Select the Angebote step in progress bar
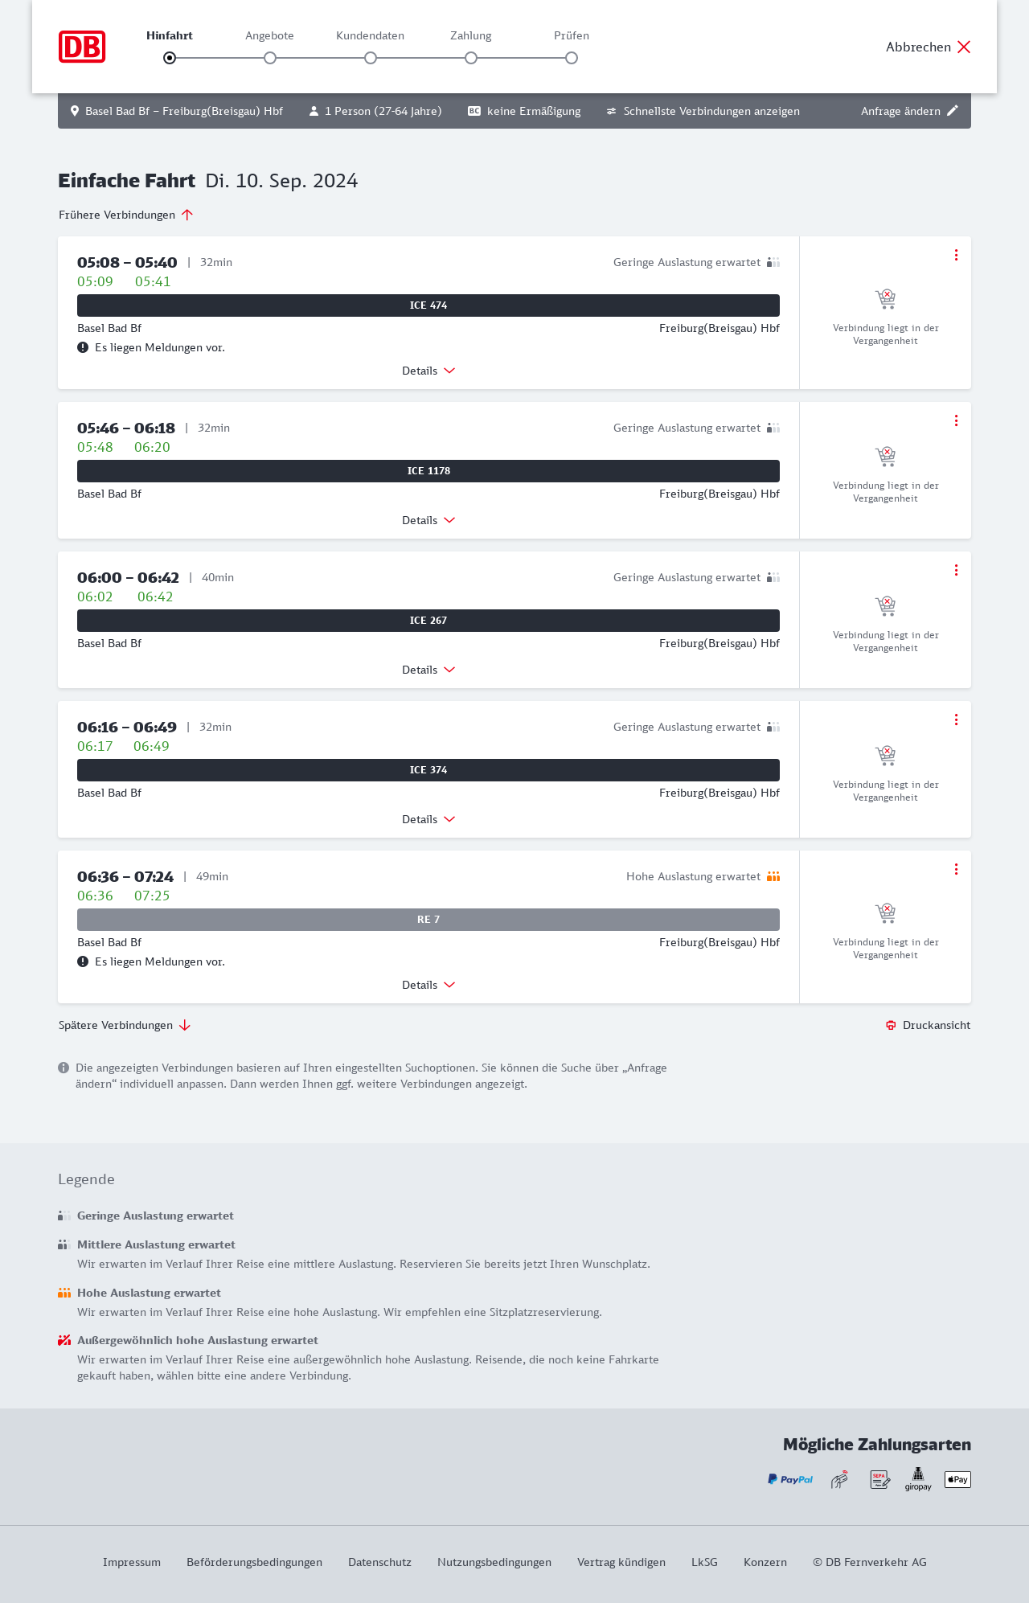 270,58
